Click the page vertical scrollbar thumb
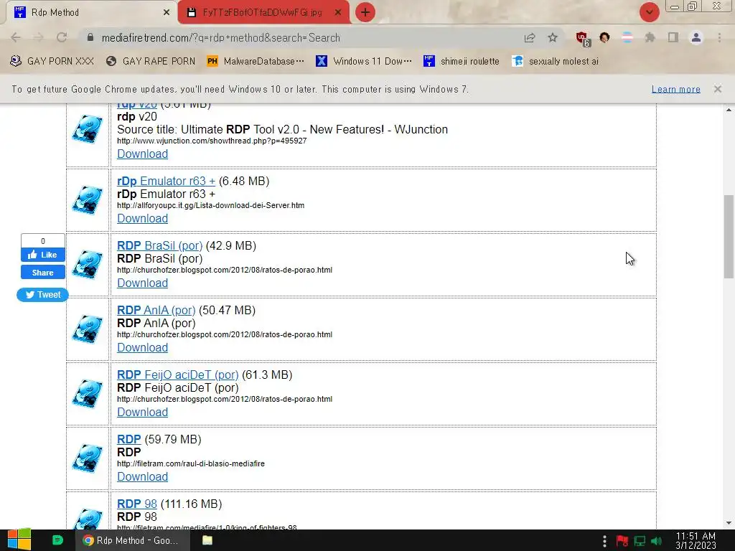This screenshot has width=735, height=551. pyautogui.click(x=729, y=237)
